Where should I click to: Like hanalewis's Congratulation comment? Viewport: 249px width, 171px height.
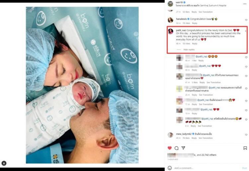246,20
